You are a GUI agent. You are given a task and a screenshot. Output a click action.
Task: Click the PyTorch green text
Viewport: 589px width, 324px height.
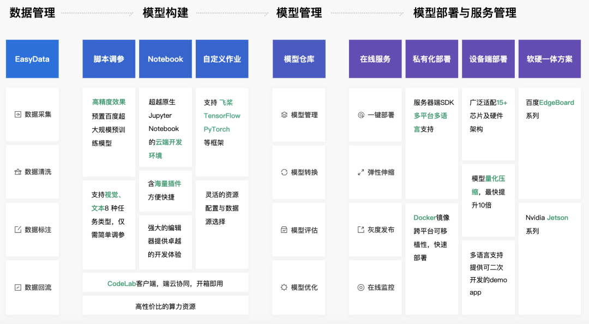click(x=217, y=129)
